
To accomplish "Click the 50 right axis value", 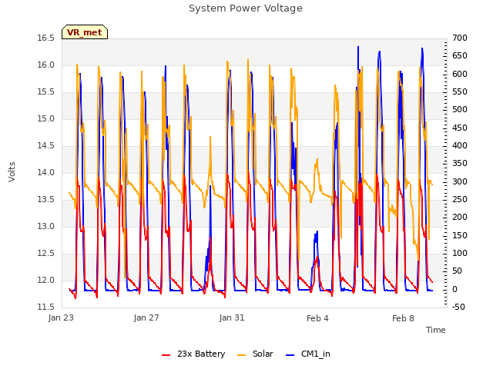I will 457,271.
